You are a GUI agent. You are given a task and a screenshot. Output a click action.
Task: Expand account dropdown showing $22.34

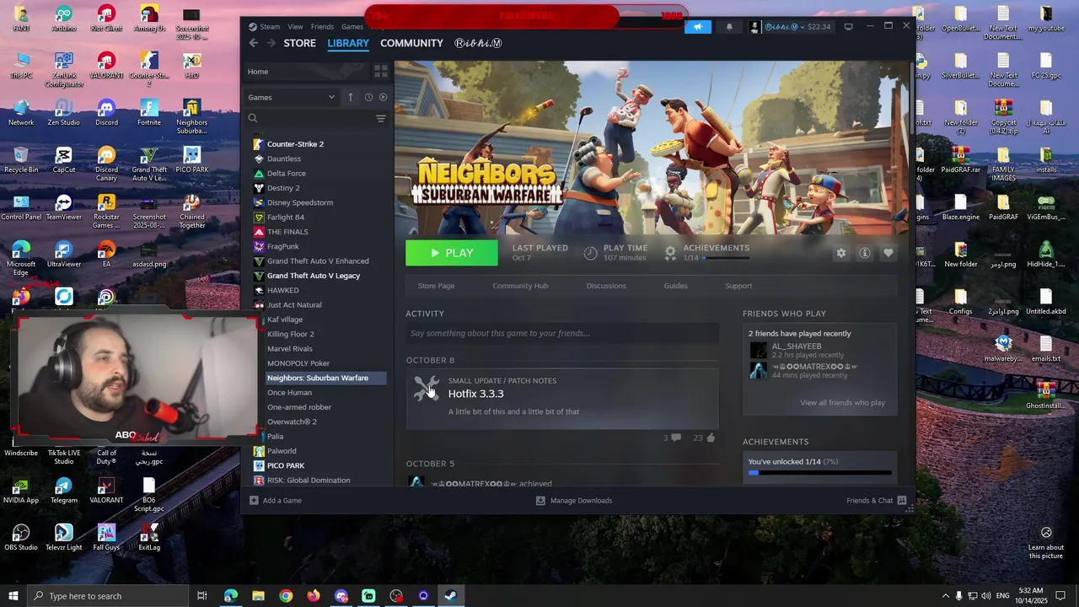[x=792, y=27]
